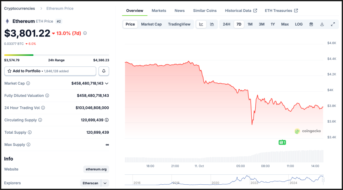Screen dimensions: 343x190
Task: Click Add to Portfolio button
Action: point(50,71)
